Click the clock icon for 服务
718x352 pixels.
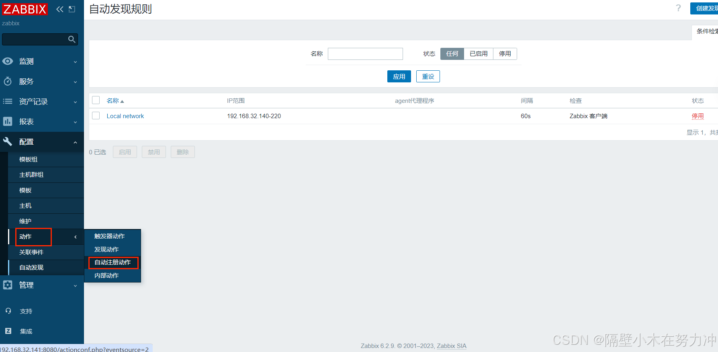point(8,81)
